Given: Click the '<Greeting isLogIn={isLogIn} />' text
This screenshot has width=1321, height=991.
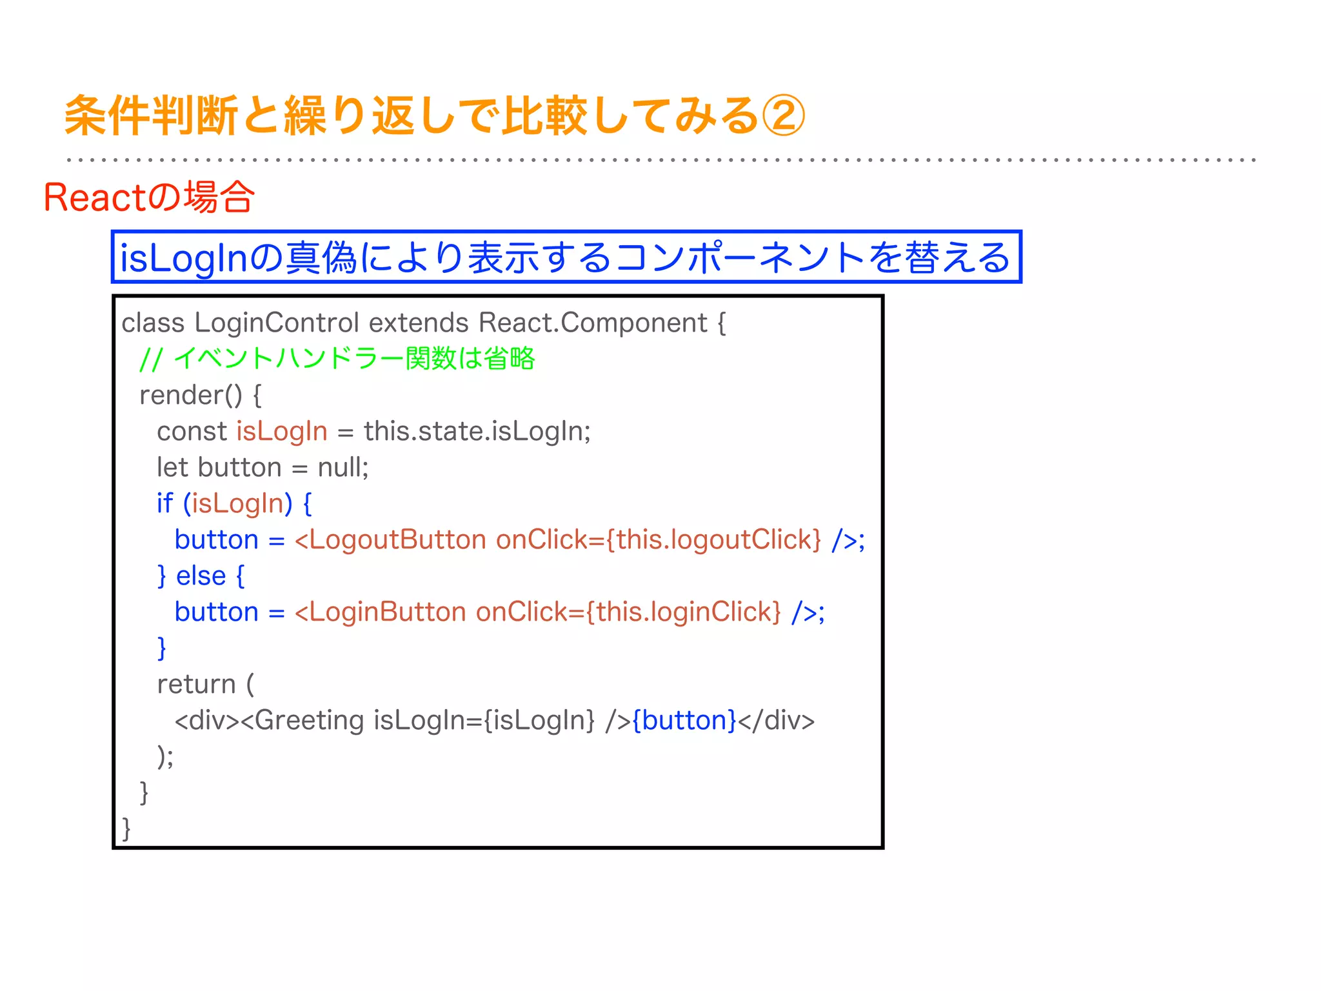Looking at the screenshot, I should [x=435, y=720].
